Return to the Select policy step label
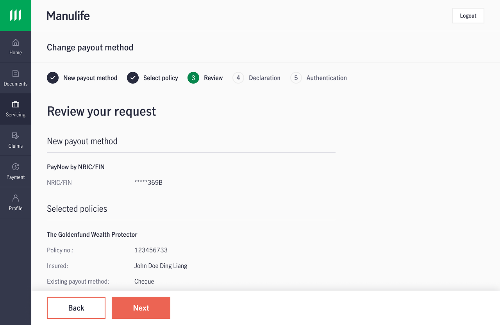The height and width of the screenshot is (325, 500). 161,78
